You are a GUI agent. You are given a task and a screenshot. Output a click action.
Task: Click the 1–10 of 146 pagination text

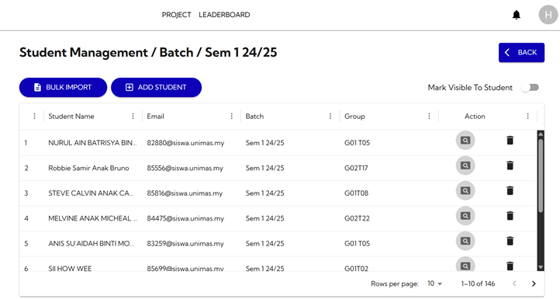click(x=478, y=283)
